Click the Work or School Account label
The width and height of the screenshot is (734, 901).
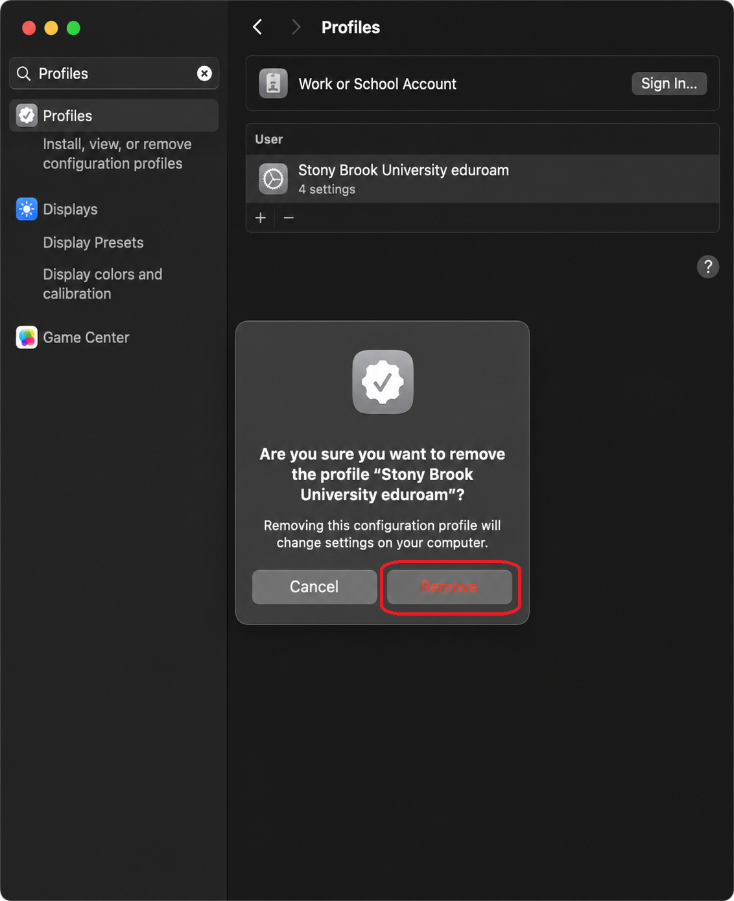pyautogui.click(x=377, y=84)
